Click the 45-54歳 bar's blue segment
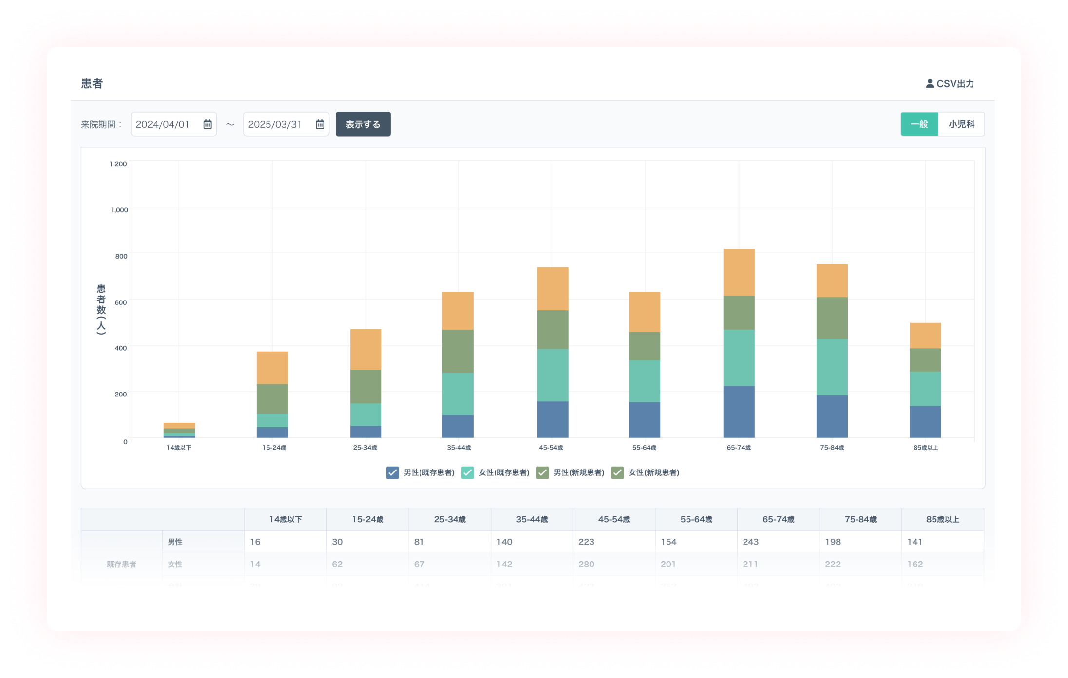This screenshot has width=1068, height=678. (553, 419)
